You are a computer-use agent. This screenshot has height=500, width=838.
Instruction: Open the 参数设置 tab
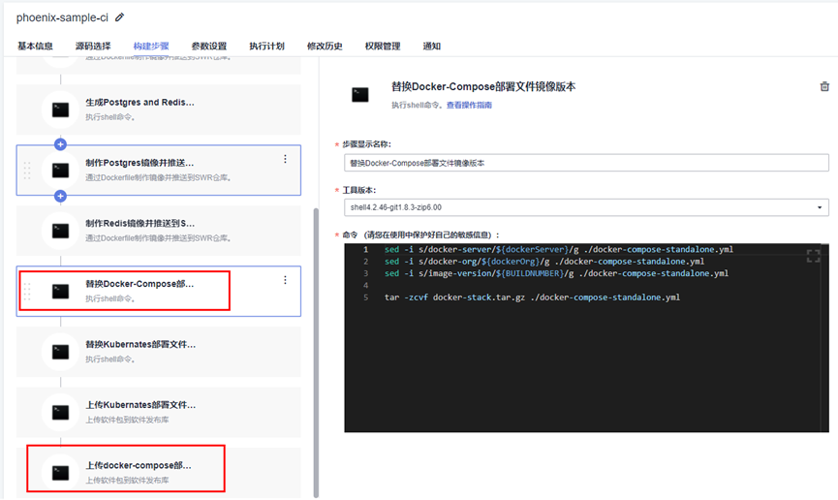click(209, 46)
